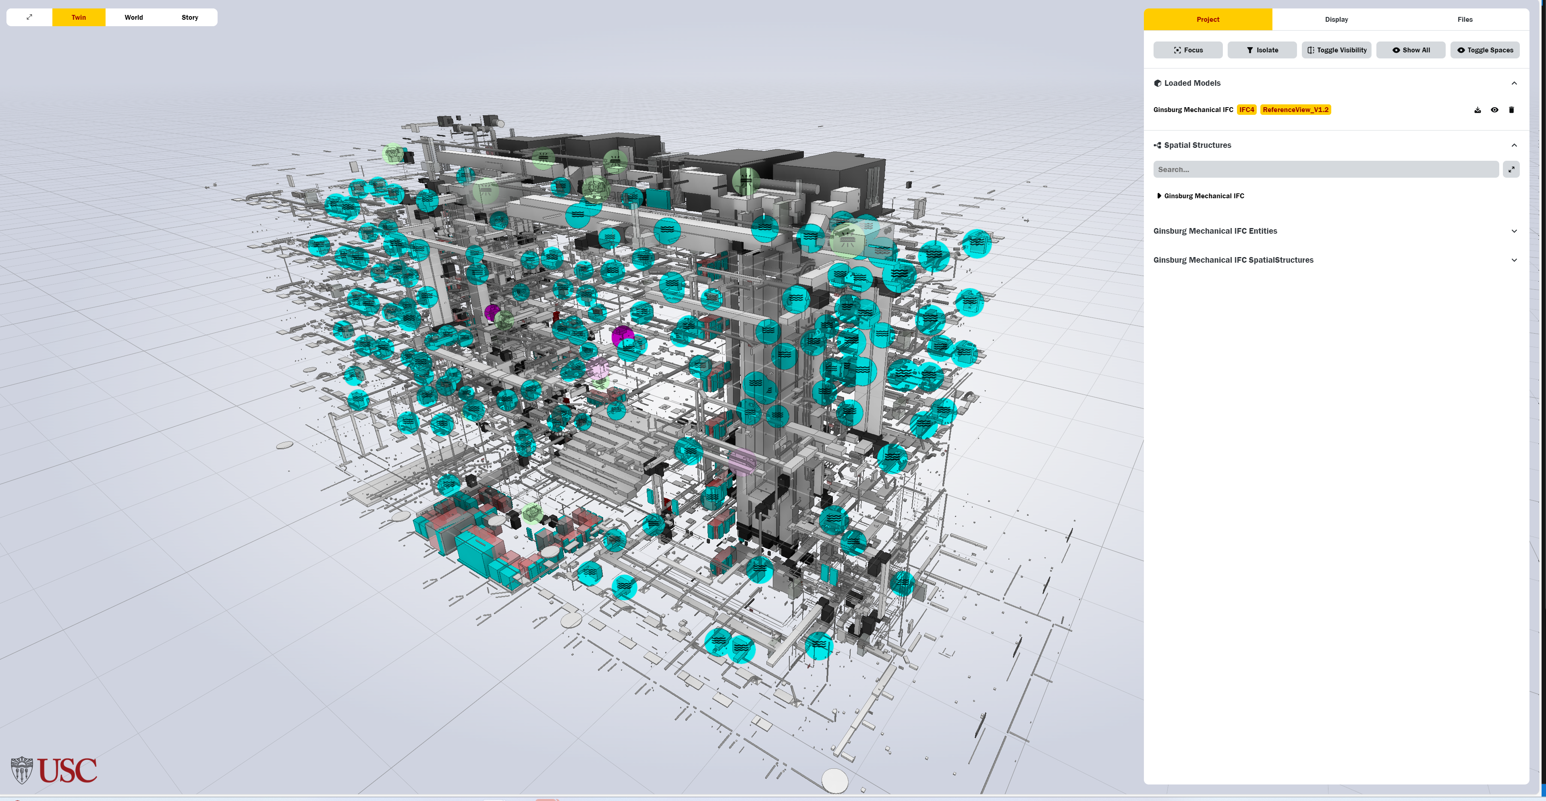Switch to World view mode

tap(134, 17)
